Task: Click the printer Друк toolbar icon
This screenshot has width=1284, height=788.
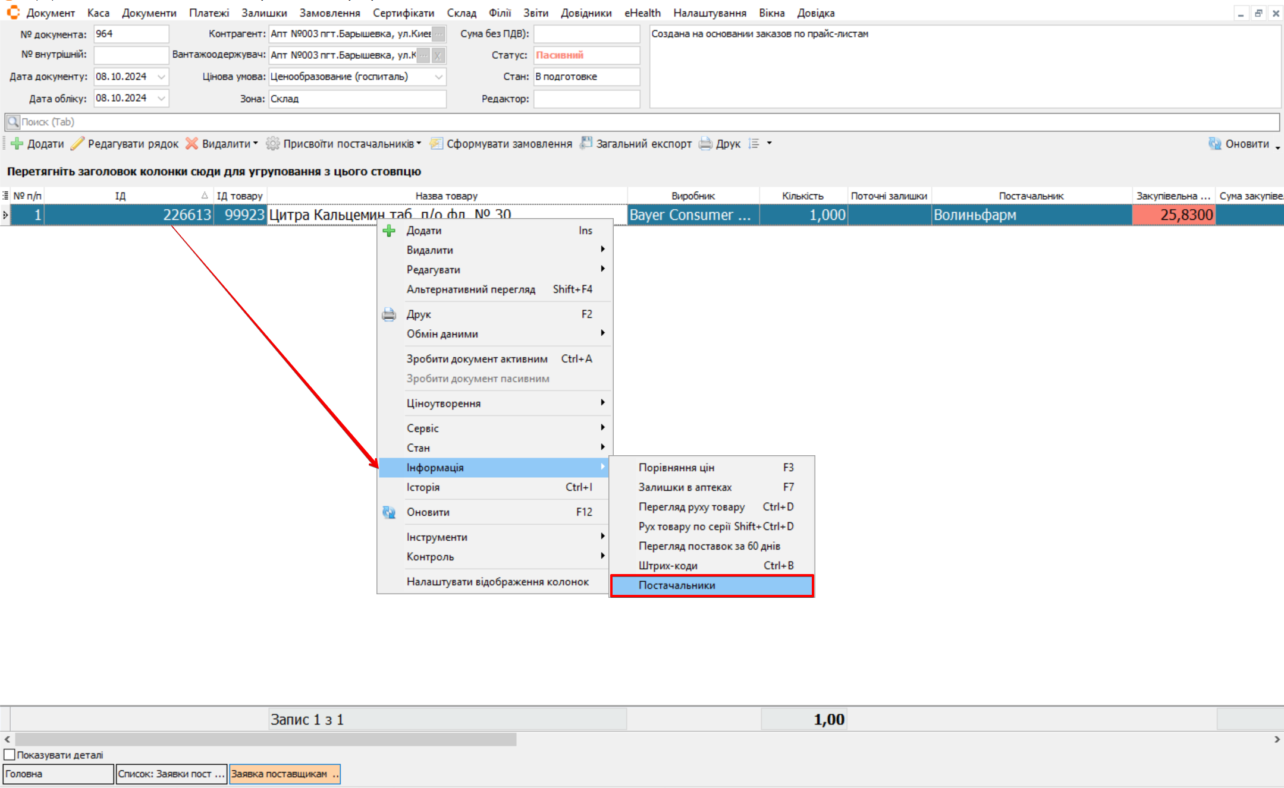Action: coord(705,144)
